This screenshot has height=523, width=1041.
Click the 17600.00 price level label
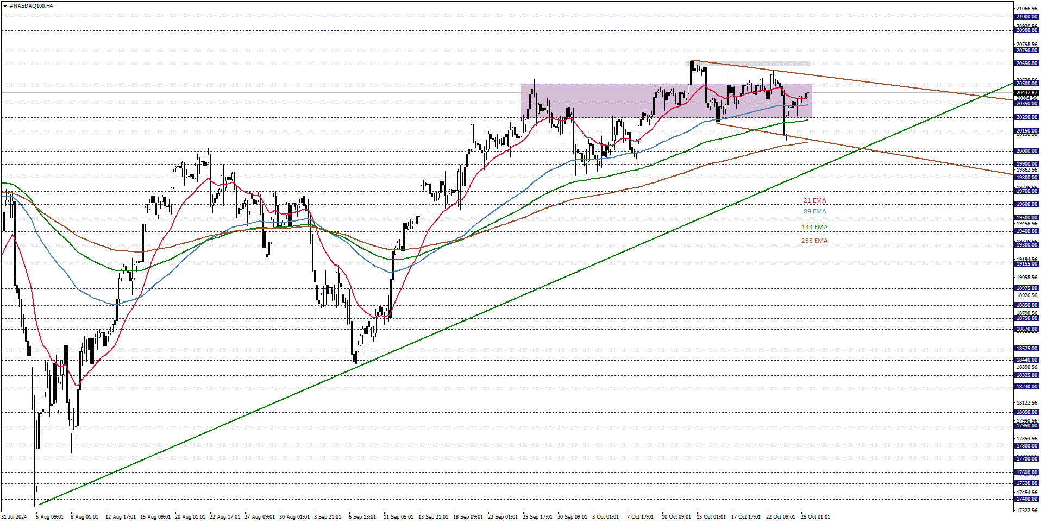click(x=1027, y=472)
